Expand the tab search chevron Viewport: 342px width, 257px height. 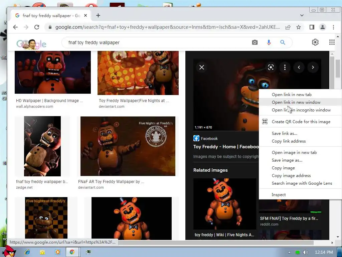[x=302, y=15]
